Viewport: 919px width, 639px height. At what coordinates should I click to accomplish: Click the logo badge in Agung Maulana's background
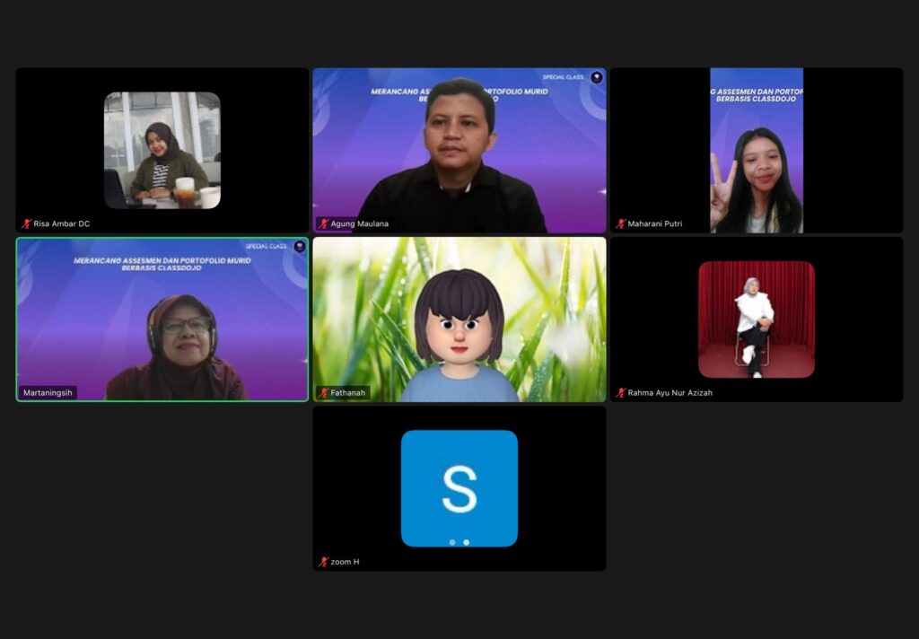[596, 78]
